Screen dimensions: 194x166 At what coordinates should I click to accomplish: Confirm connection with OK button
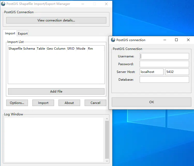point(152,102)
